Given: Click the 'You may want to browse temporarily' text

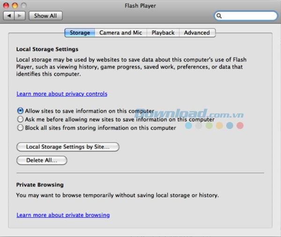Looking at the screenshot, I should tap(118, 195).
